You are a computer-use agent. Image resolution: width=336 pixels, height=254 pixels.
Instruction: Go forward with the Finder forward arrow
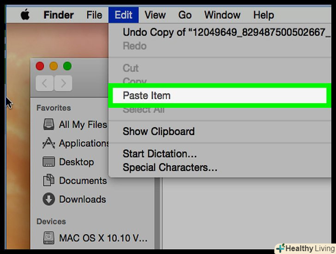pyautogui.click(x=63, y=83)
